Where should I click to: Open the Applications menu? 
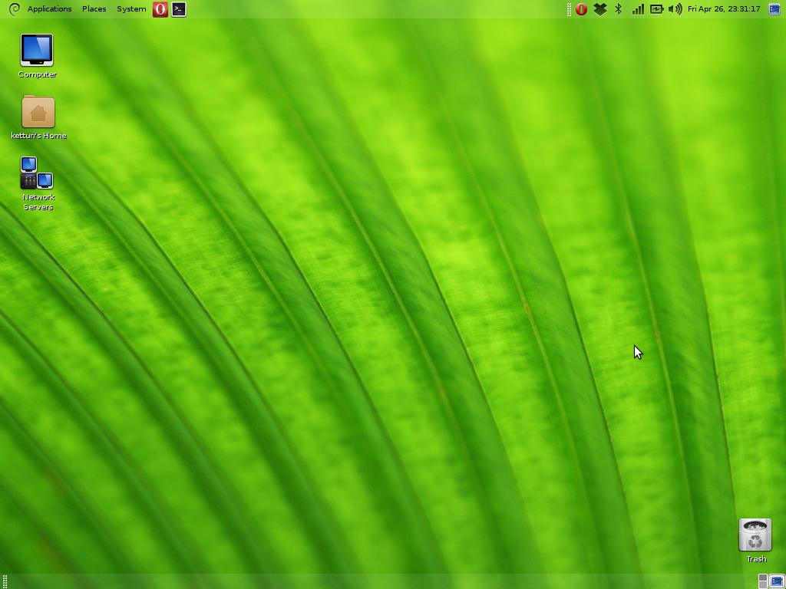[49, 9]
